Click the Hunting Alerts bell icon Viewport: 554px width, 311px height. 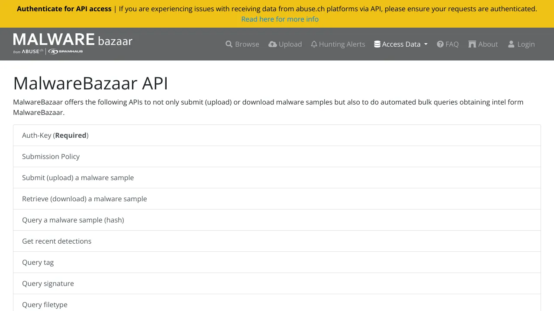[x=314, y=44]
